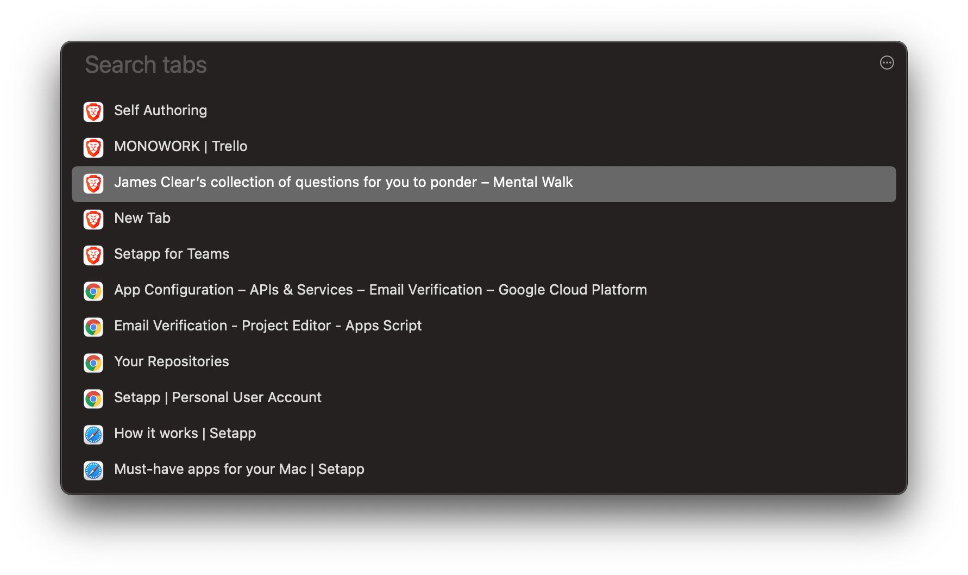Click the Chrome icon next to Your Repositories
The width and height of the screenshot is (968, 575).
[x=93, y=362]
